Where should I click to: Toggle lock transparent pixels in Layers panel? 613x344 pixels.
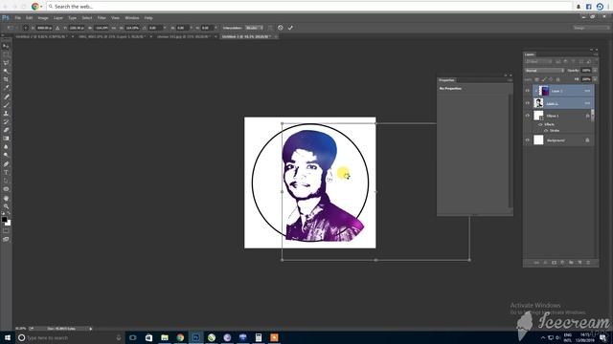tap(536, 79)
